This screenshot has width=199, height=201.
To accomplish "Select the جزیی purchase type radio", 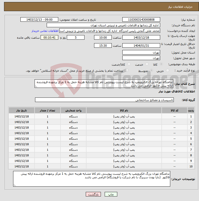I will point(167,70).
